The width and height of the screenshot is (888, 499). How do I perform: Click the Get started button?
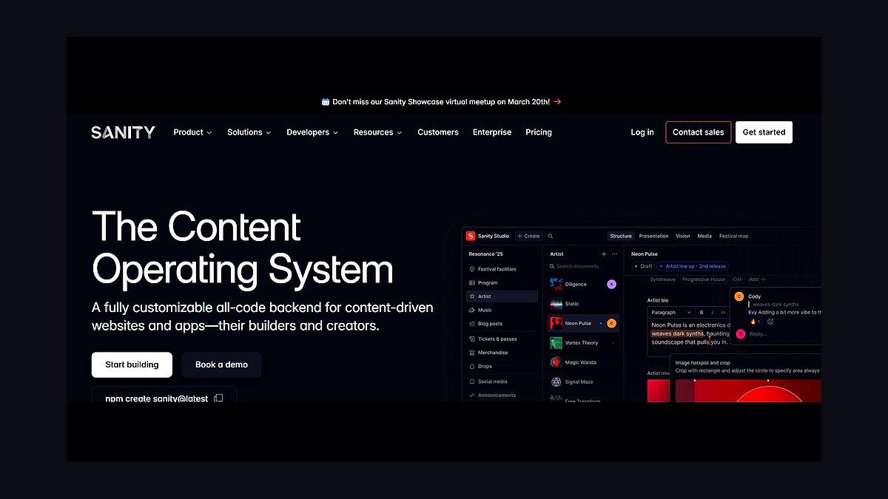tap(764, 132)
